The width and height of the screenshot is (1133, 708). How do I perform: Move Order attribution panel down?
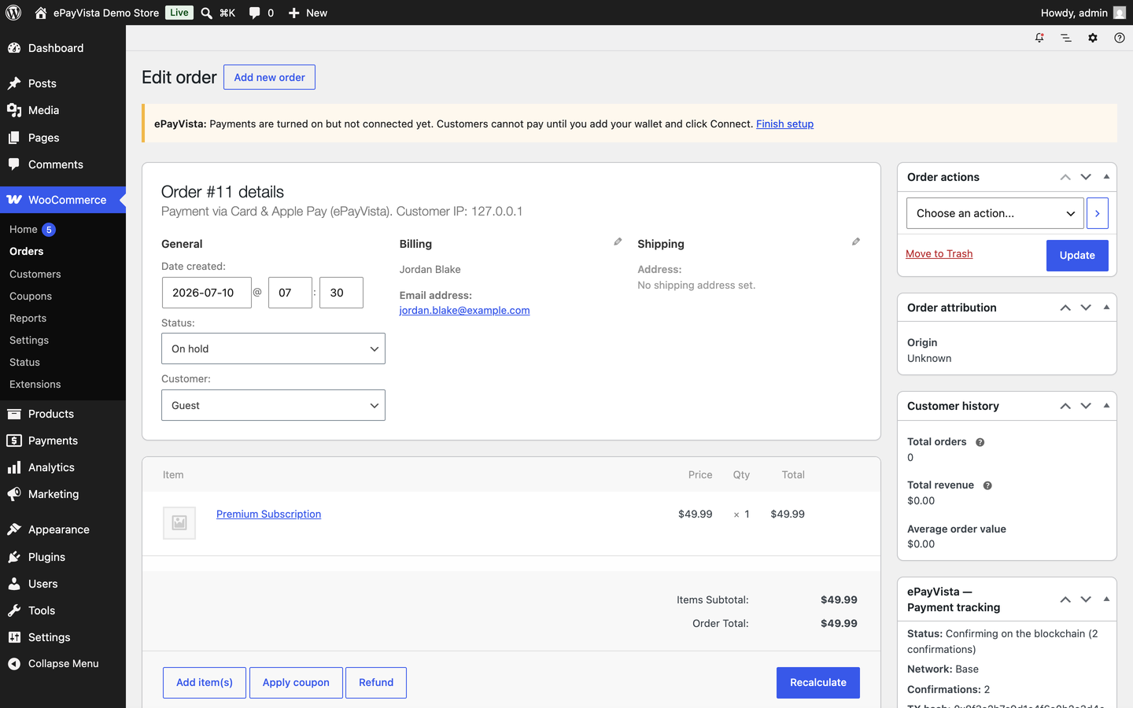pyautogui.click(x=1086, y=308)
